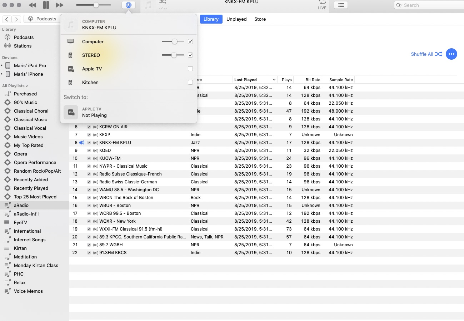
Task: Click the STEREO speaker icon
Action: click(x=70, y=55)
